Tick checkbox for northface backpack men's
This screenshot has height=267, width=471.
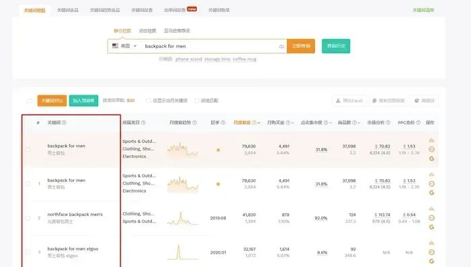[28, 218]
